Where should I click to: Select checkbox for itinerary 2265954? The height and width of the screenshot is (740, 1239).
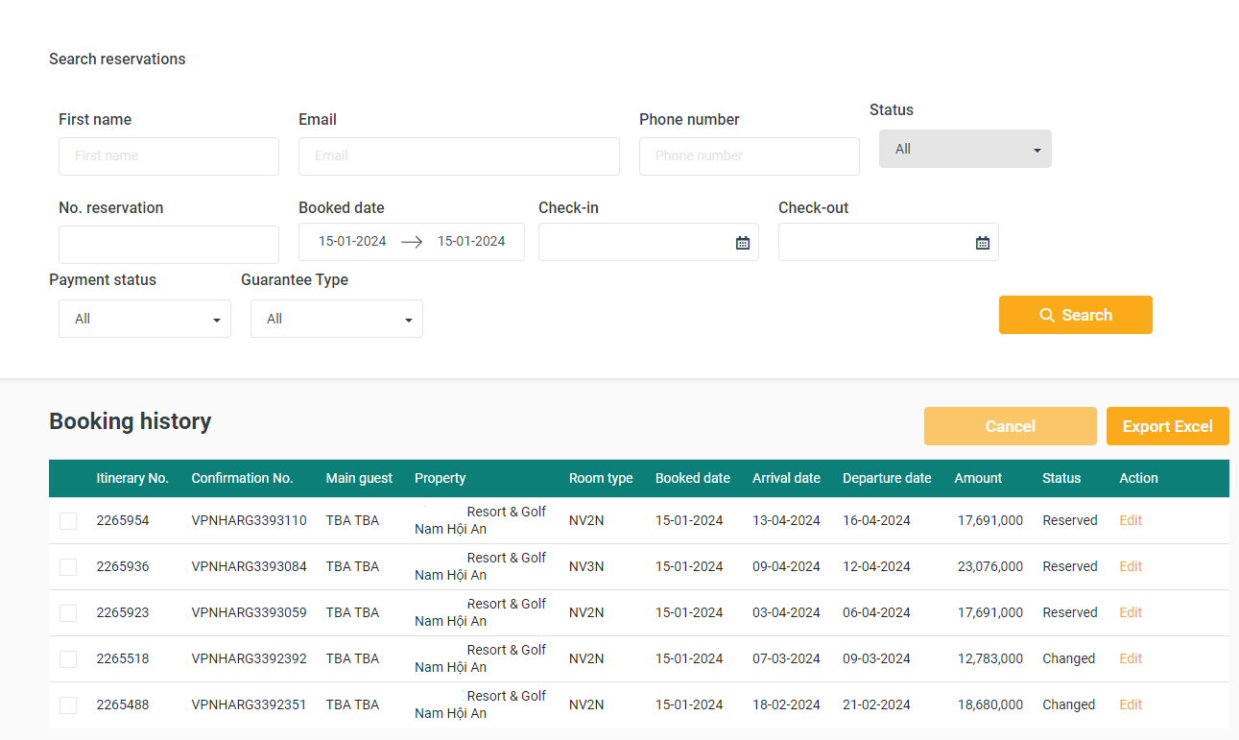pos(68,521)
